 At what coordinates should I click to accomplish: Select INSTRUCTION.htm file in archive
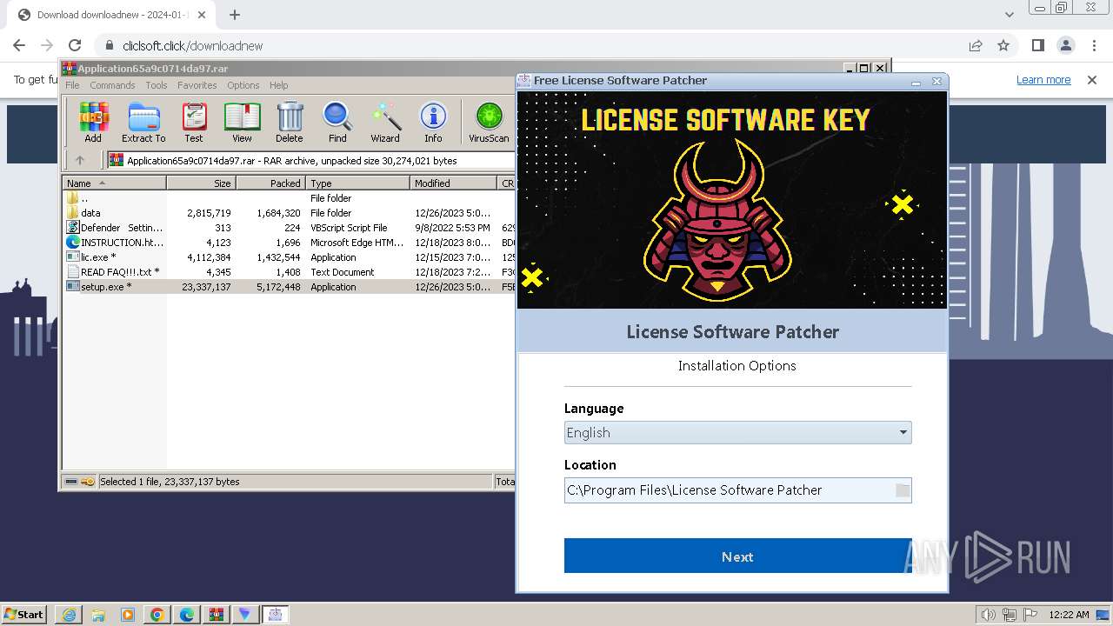click(x=289, y=243)
